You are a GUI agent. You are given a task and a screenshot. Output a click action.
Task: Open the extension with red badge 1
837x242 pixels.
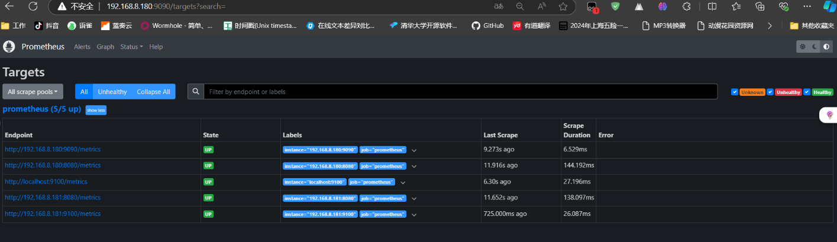pos(592,7)
